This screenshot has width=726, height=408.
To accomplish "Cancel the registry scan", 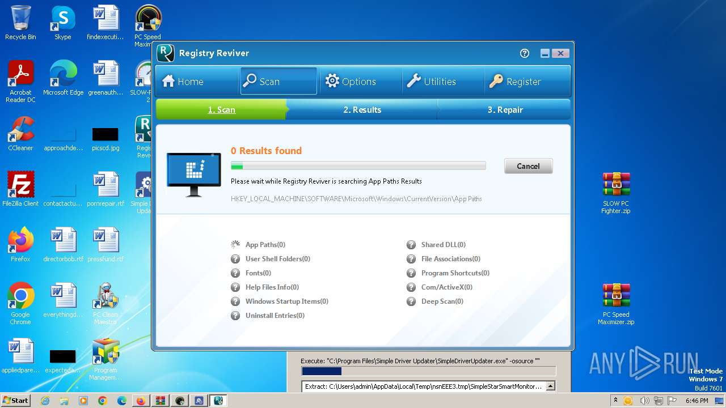I will (528, 166).
